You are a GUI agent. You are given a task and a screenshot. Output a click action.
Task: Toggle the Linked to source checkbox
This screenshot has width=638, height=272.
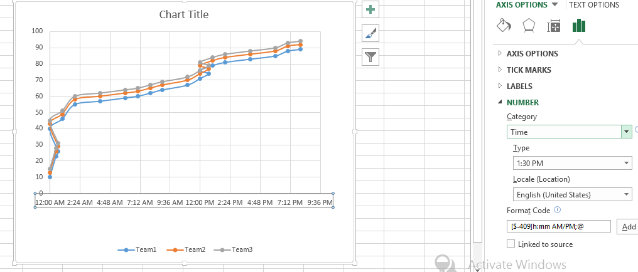[511, 244]
